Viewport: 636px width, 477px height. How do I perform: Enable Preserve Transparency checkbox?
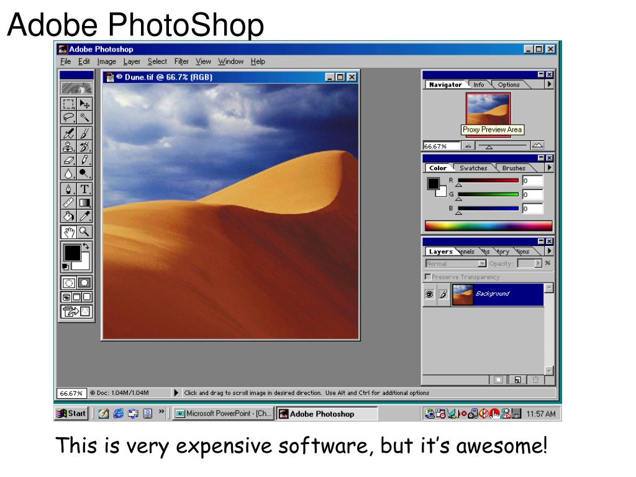427,276
